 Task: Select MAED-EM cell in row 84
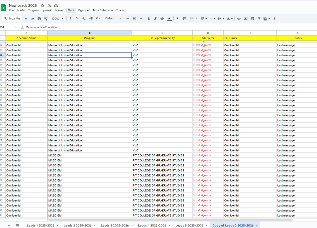pos(90,155)
